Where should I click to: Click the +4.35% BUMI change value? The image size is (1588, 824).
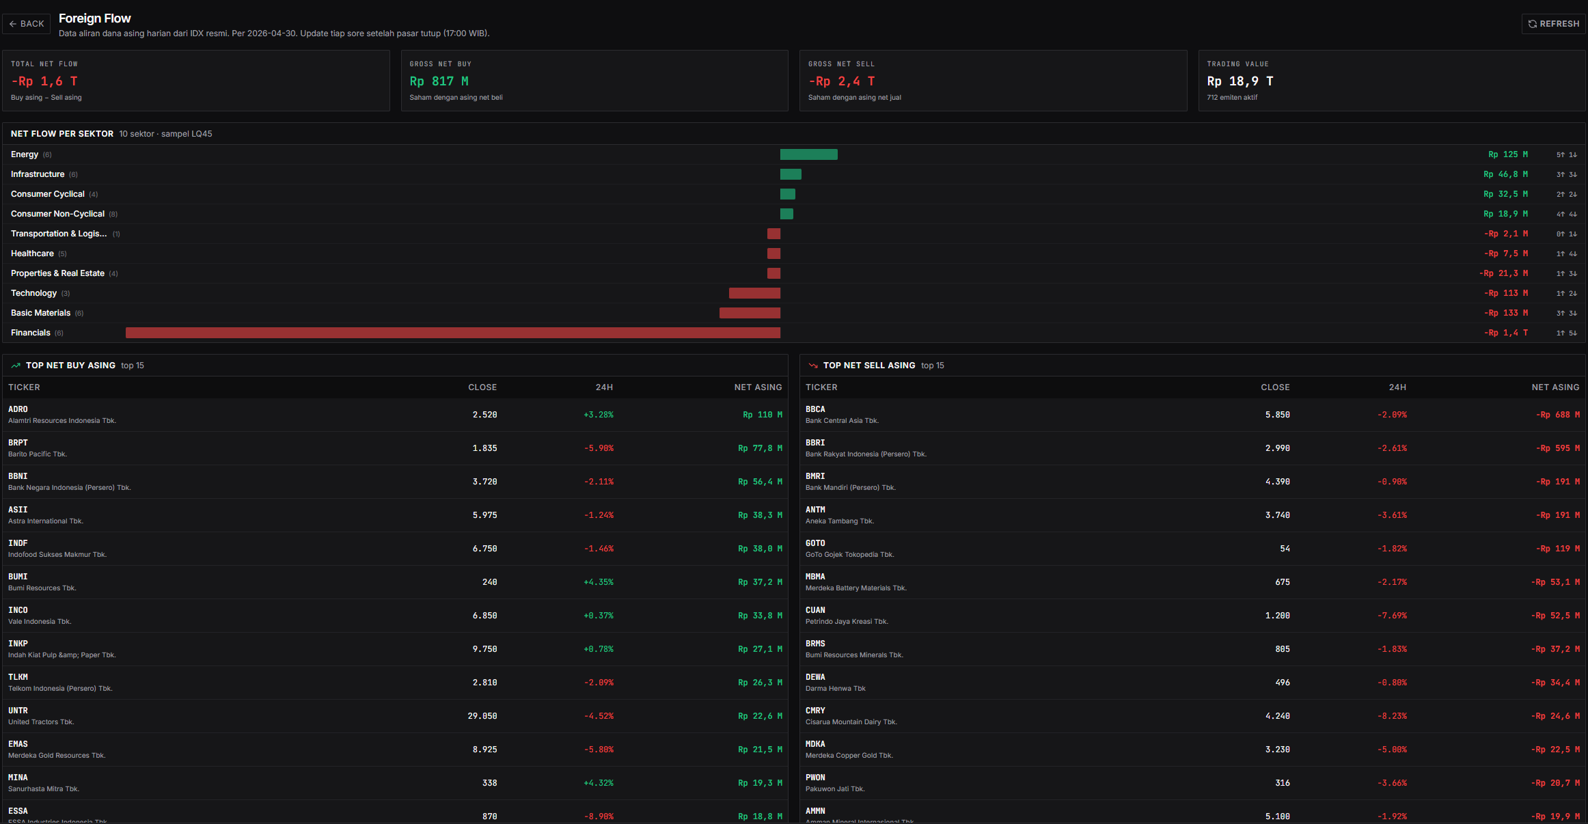point(599,582)
